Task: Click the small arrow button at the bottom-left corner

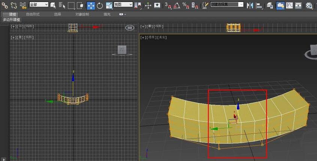Action: click(x=4, y=159)
